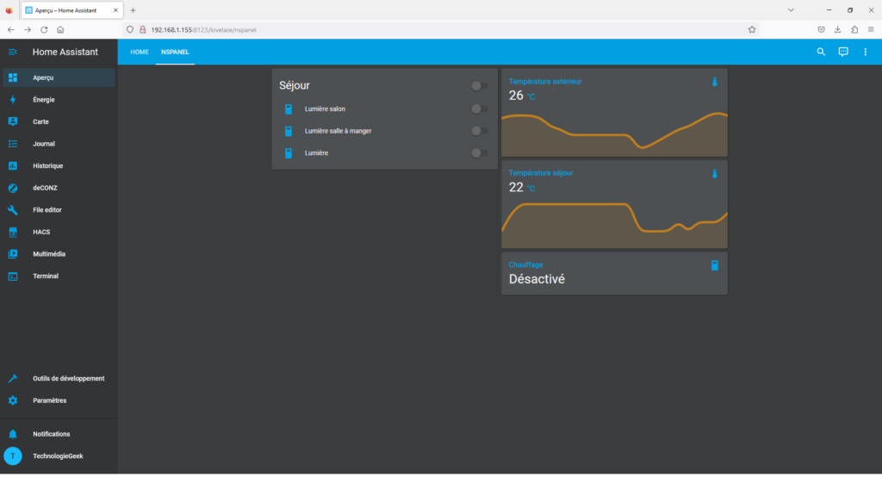Switch to the HOME tab
Screen dimensions: 882x496
[x=140, y=52]
